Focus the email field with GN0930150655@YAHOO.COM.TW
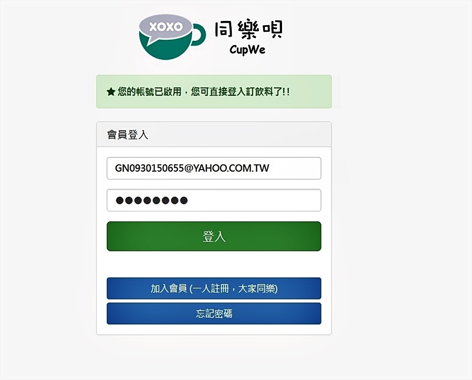 (x=214, y=168)
